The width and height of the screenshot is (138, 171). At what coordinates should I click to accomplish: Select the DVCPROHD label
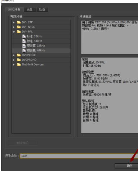[x=29, y=60]
